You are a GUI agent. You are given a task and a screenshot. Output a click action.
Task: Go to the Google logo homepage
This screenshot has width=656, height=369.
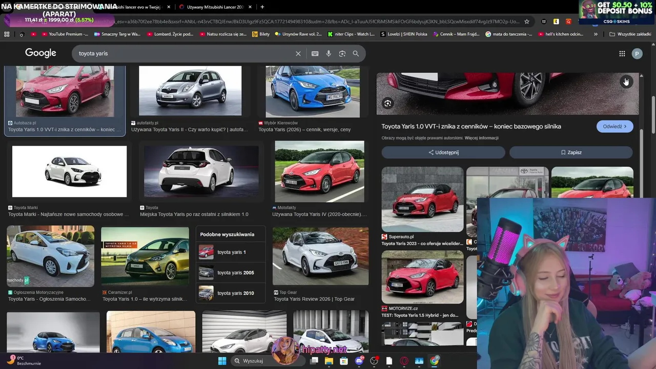(x=40, y=53)
